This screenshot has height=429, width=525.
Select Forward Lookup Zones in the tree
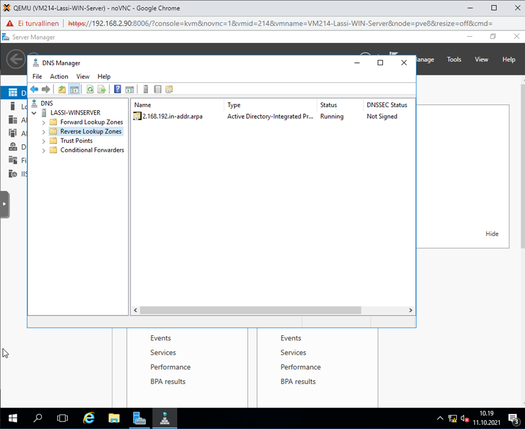click(x=91, y=122)
